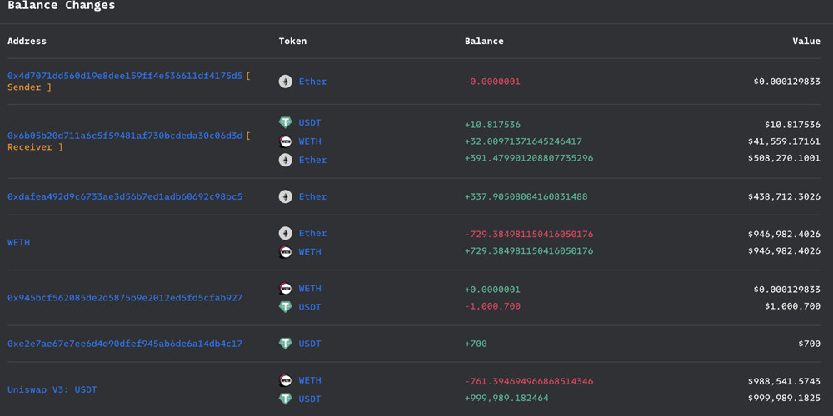
Task: Click the Ether token link in the Receiver row
Action: pyautogui.click(x=312, y=160)
